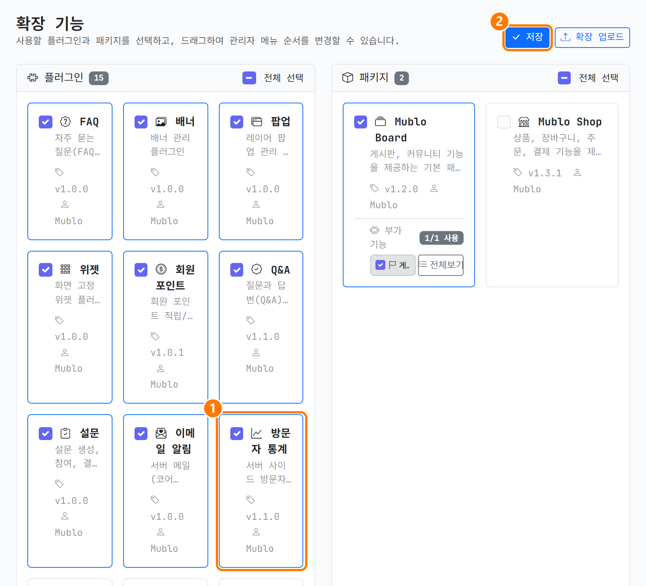Toggle the Q&A plugin checkbox
This screenshot has height=586, width=646.
point(237,270)
